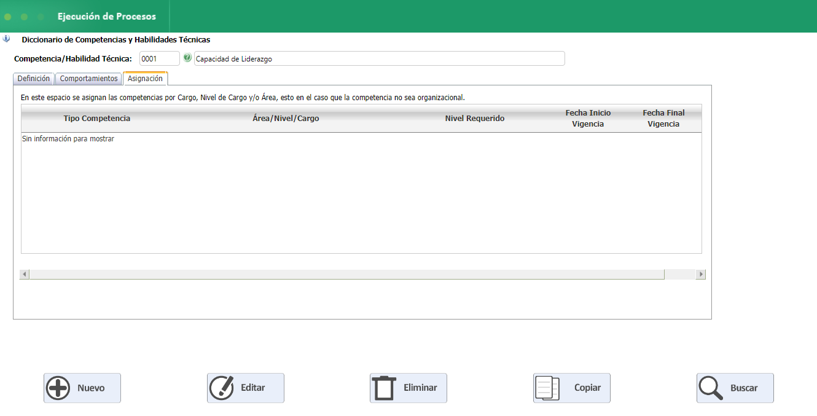Viewport: 817px width, 416px height.
Task: Click the Fecha Final Vigencia column header
Action: pyautogui.click(x=663, y=119)
